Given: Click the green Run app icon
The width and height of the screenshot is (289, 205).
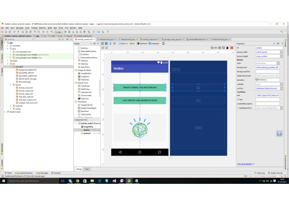Looking at the screenshot, I should tap(65, 32).
